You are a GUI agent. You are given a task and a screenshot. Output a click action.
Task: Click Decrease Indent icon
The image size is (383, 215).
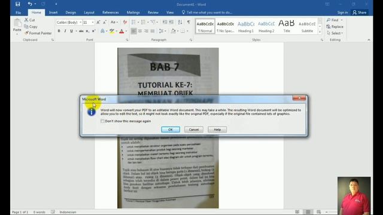pyautogui.click(x=165, y=22)
